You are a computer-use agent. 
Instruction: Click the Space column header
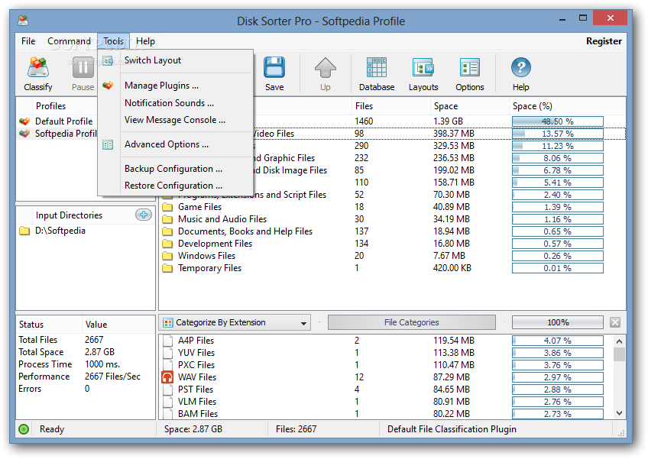pyautogui.click(x=469, y=106)
